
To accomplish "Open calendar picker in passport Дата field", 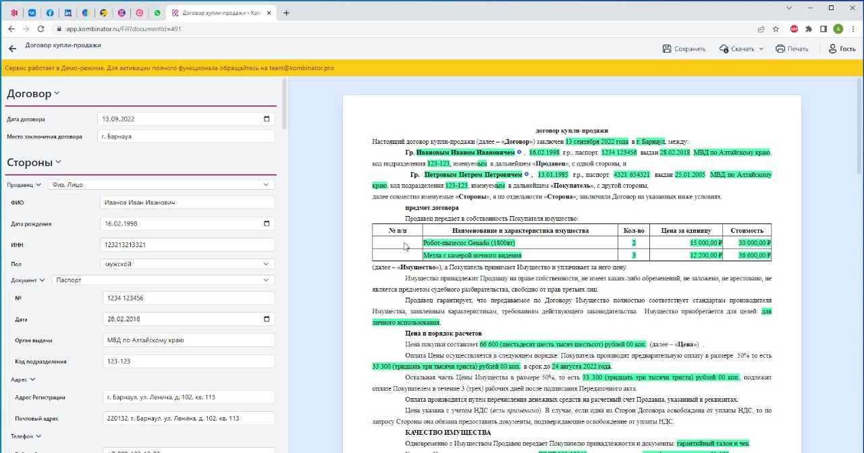I will tap(267, 319).
